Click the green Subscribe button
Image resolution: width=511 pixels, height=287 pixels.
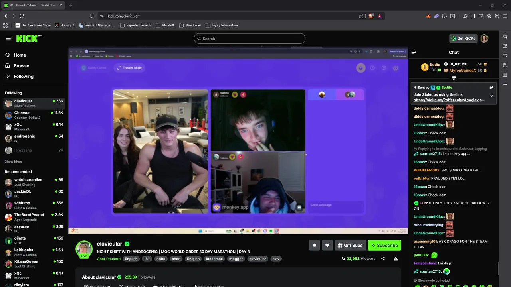pos(384,245)
